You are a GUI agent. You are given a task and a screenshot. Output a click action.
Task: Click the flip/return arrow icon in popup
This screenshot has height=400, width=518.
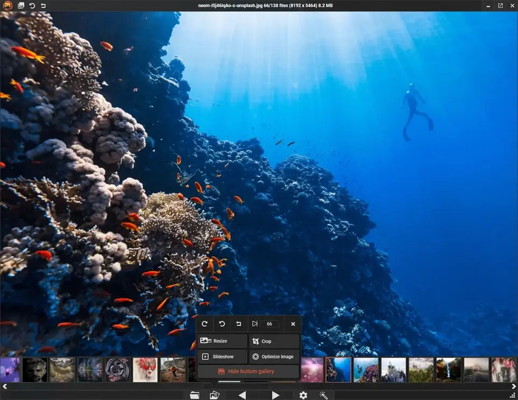(239, 324)
